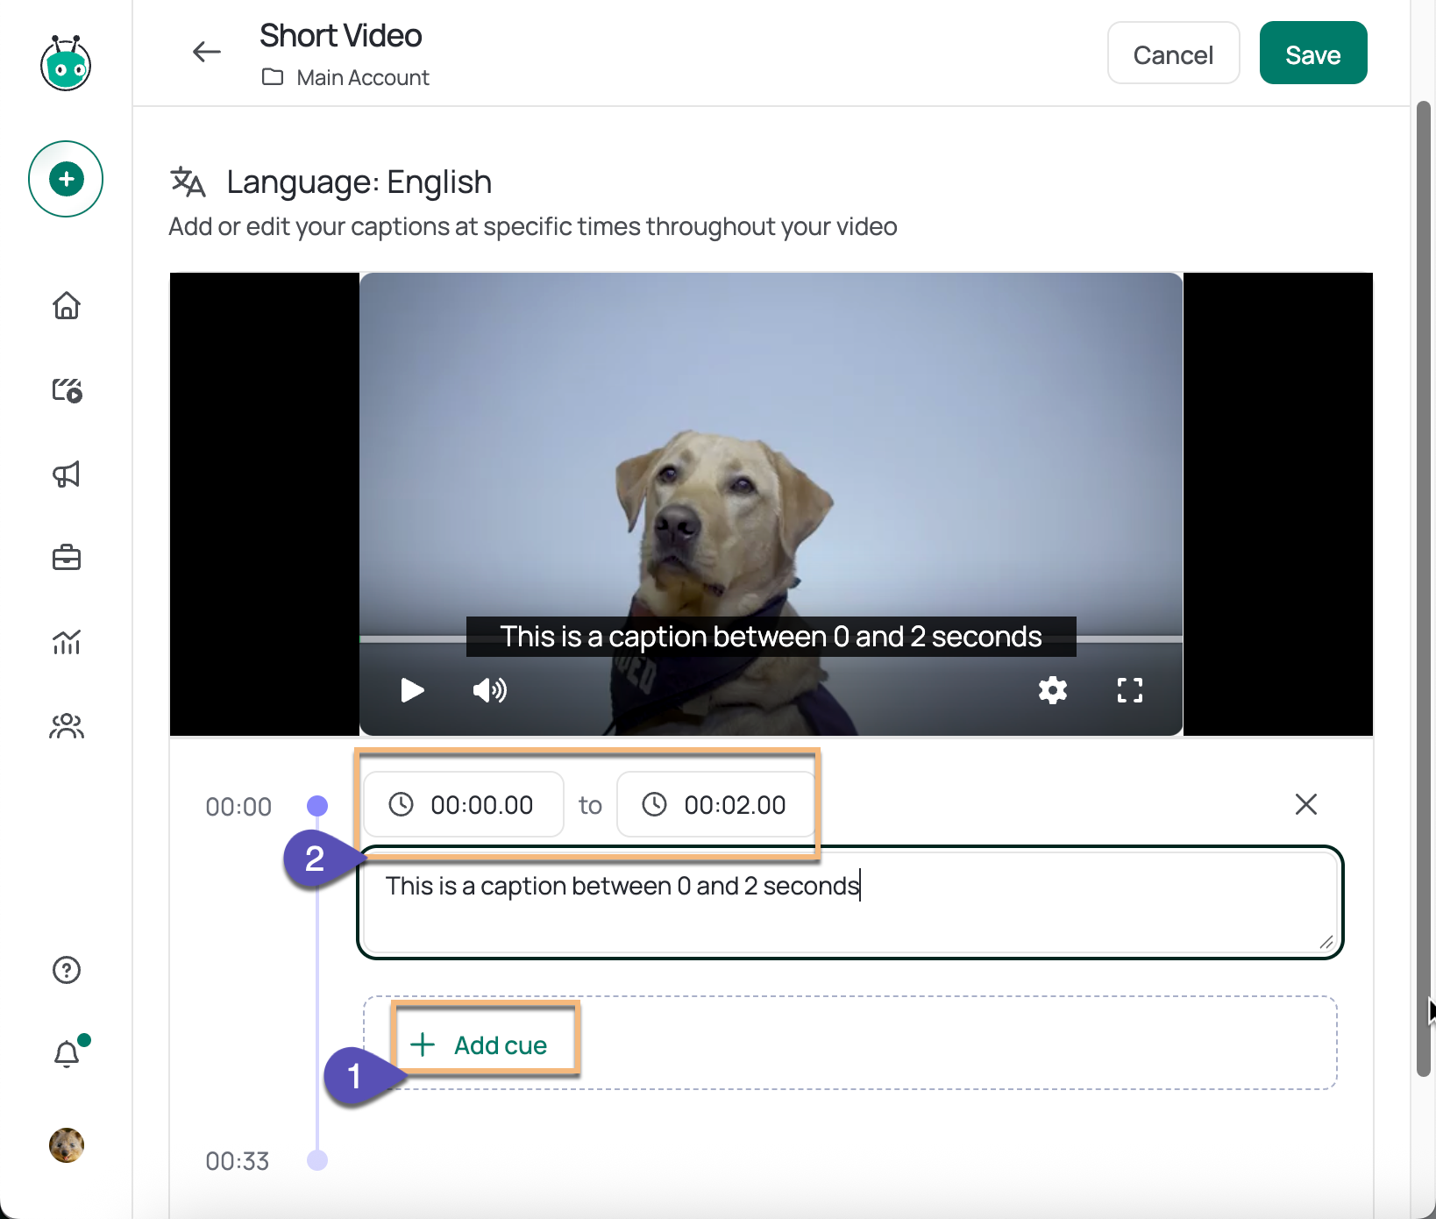Open the analytics chart icon
The image size is (1436, 1219).
(67, 642)
